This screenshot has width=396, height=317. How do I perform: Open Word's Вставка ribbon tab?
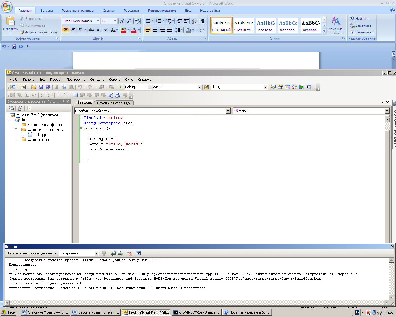point(46,11)
